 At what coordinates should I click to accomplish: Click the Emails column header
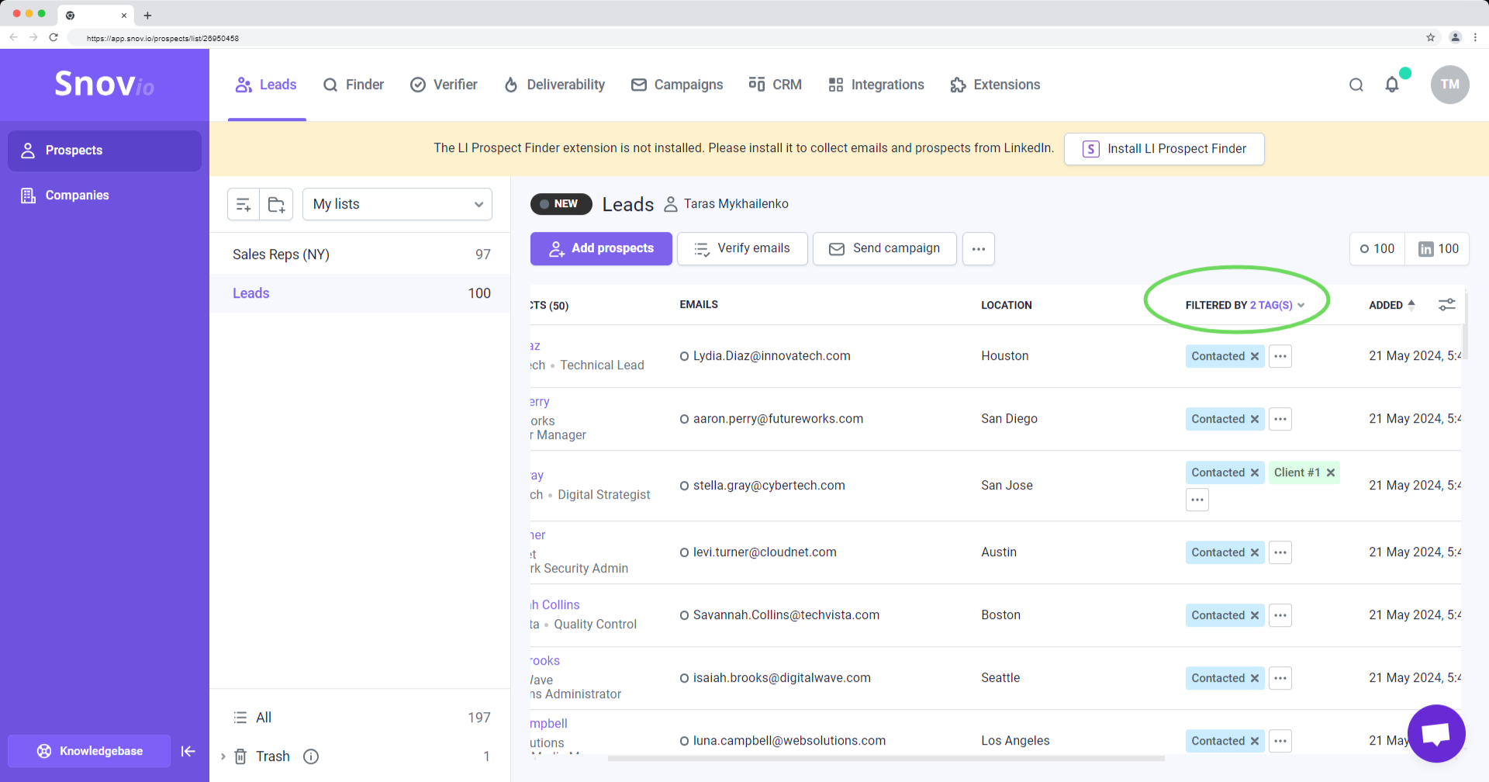coord(699,305)
